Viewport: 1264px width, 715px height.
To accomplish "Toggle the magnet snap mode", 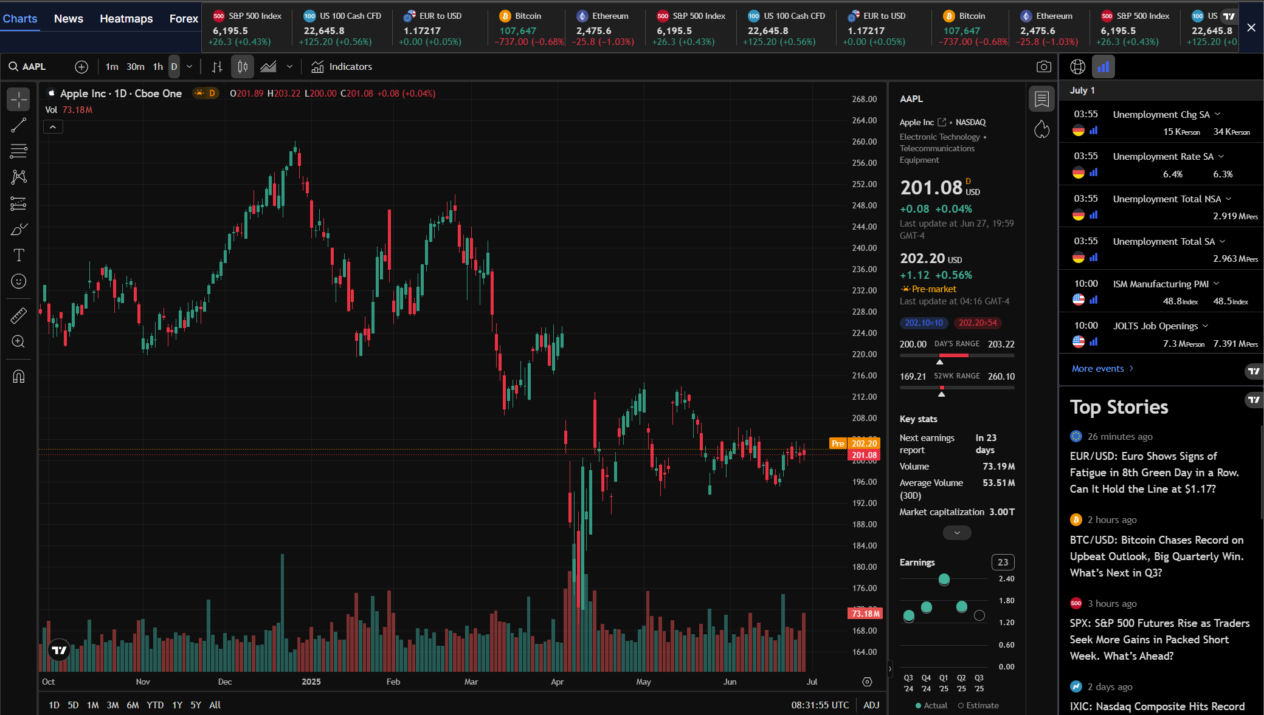I will pyautogui.click(x=18, y=377).
